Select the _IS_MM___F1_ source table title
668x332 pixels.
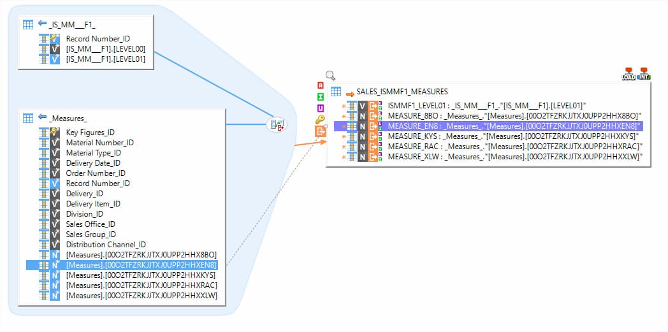click(71, 25)
